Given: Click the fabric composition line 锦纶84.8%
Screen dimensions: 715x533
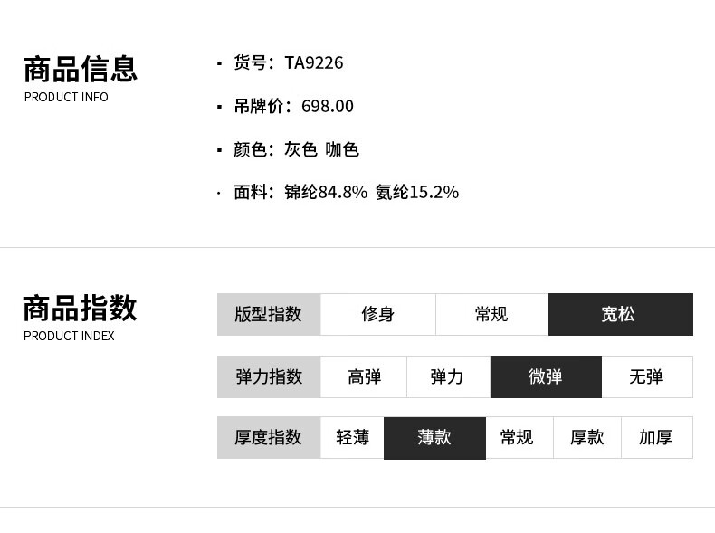Looking at the screenshot, I should point(326,192).
